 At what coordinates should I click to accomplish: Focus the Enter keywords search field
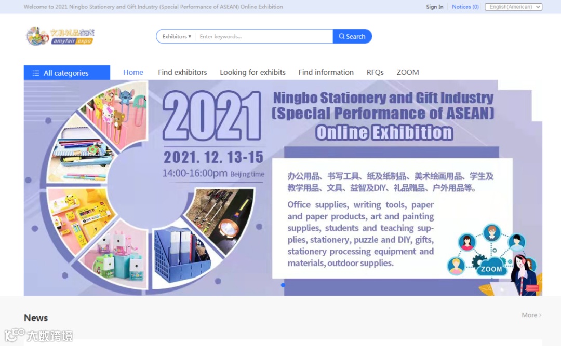(x=264, y=36)
